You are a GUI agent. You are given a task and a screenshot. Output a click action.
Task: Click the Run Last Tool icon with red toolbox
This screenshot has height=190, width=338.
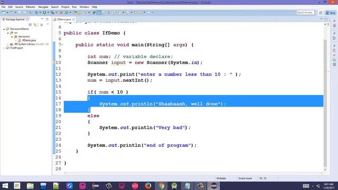click(x=52, y=13)
